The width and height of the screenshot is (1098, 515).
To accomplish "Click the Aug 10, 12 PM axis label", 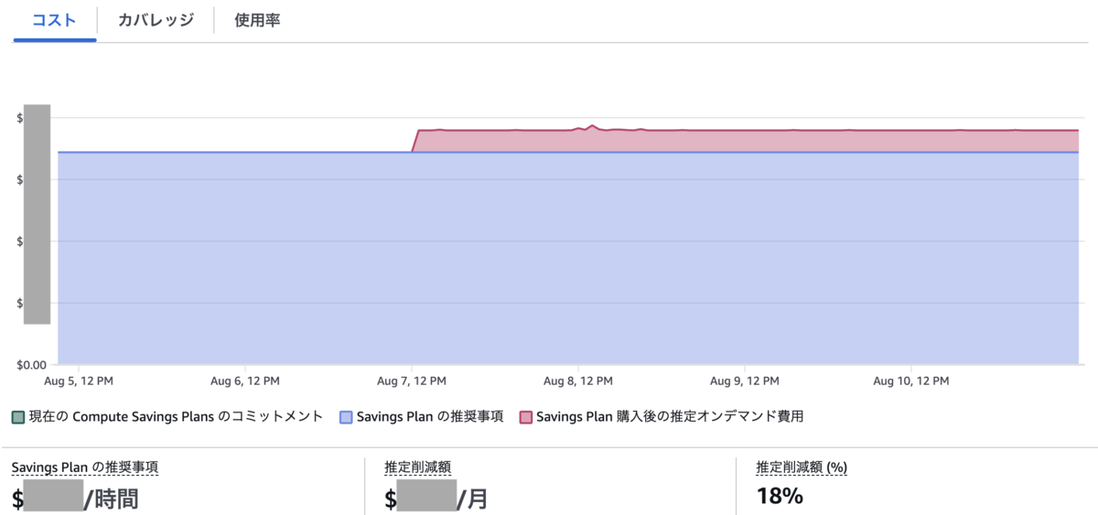I will [x=911, y=381].
